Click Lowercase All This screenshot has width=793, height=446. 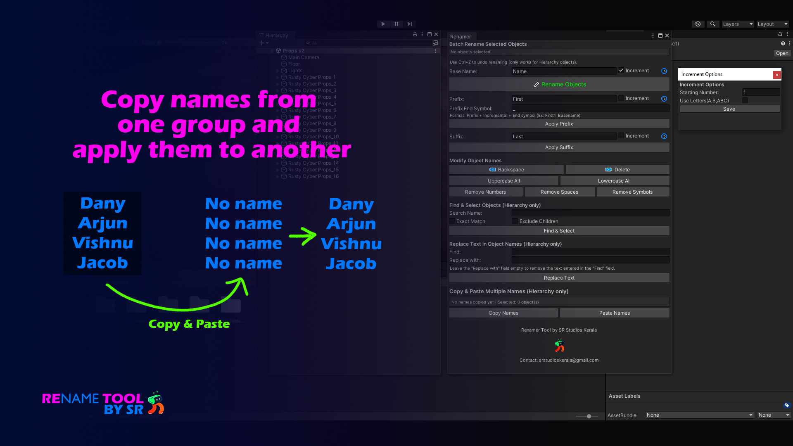[x=615, y=181]
